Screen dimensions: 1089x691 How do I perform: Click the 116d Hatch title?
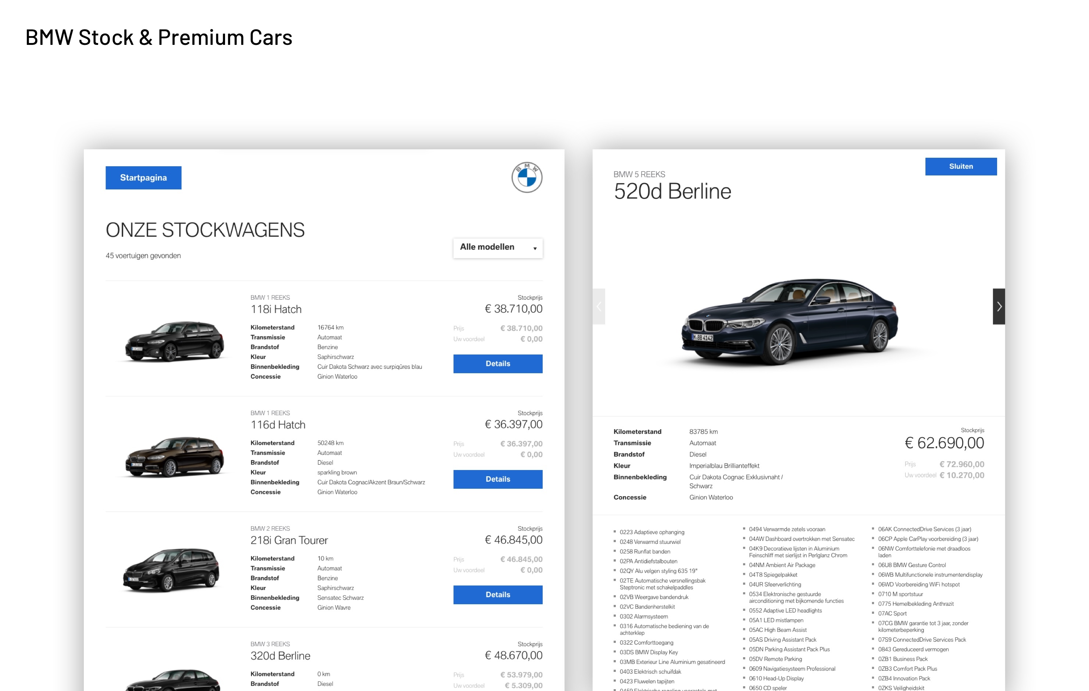click(278, 425)
